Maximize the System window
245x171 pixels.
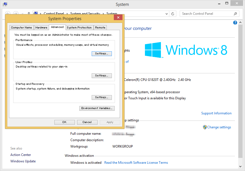pos(227,3)
